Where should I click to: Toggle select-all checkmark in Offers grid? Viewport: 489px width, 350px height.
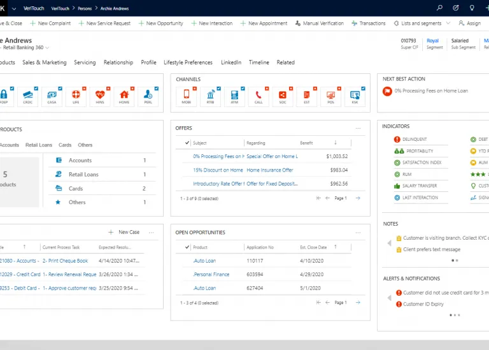(187, 143)
